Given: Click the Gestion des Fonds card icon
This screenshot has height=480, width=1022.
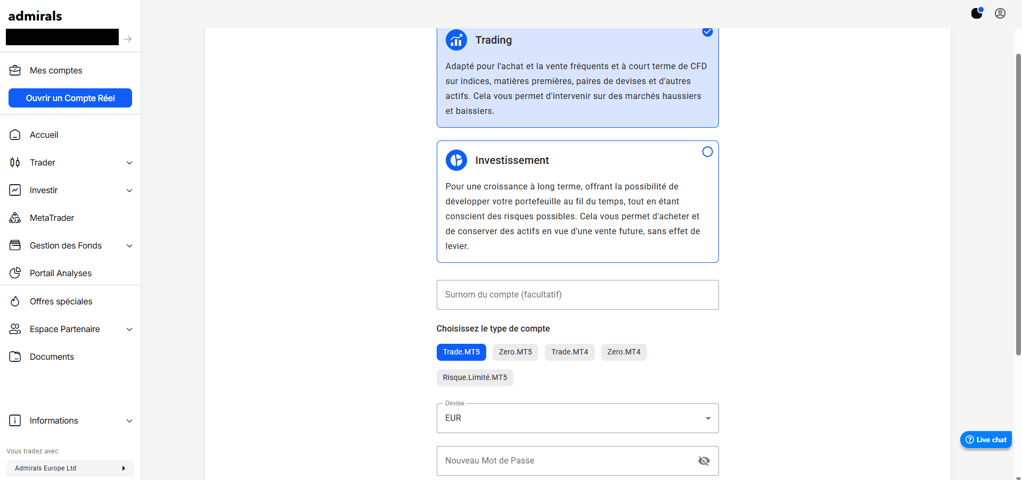Looking at the screenshot, I should (15, 245).
